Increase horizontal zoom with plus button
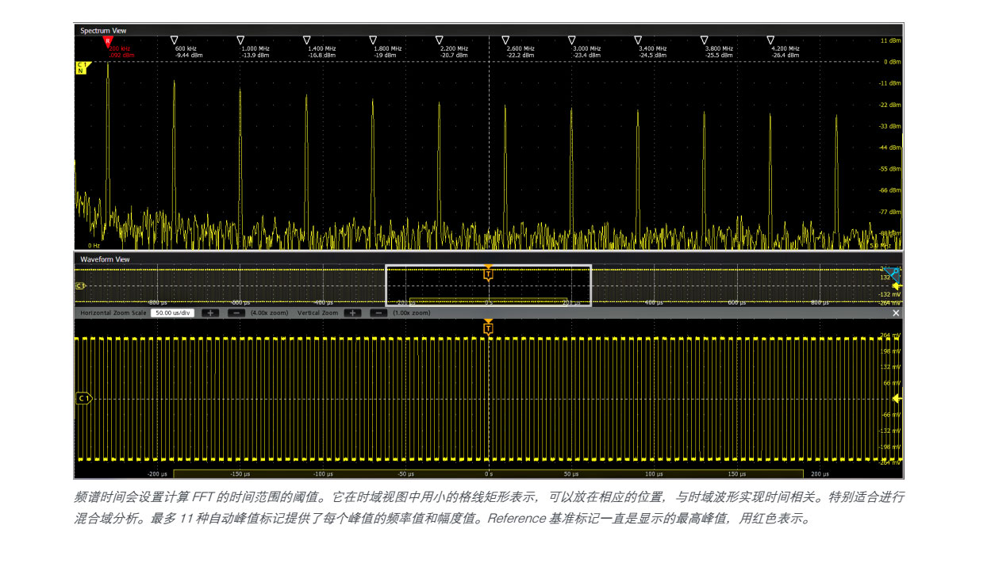Image resolution: width=991 pixels, height=571 pixels. pos(209,313)
